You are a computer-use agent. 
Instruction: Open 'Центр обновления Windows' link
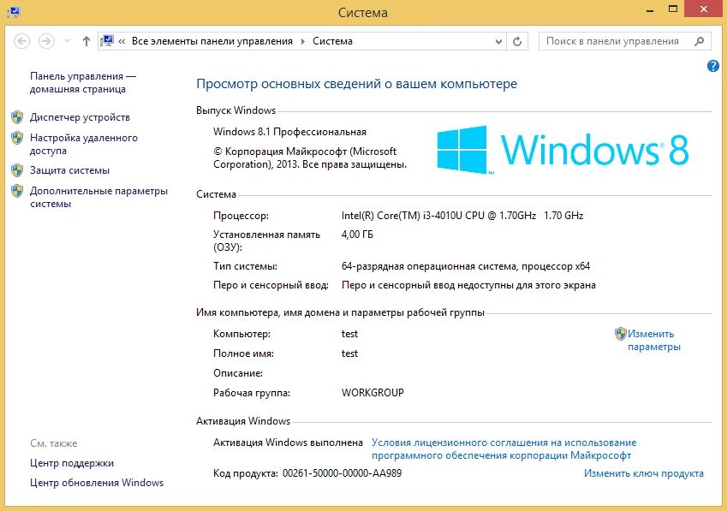point(97,483)
